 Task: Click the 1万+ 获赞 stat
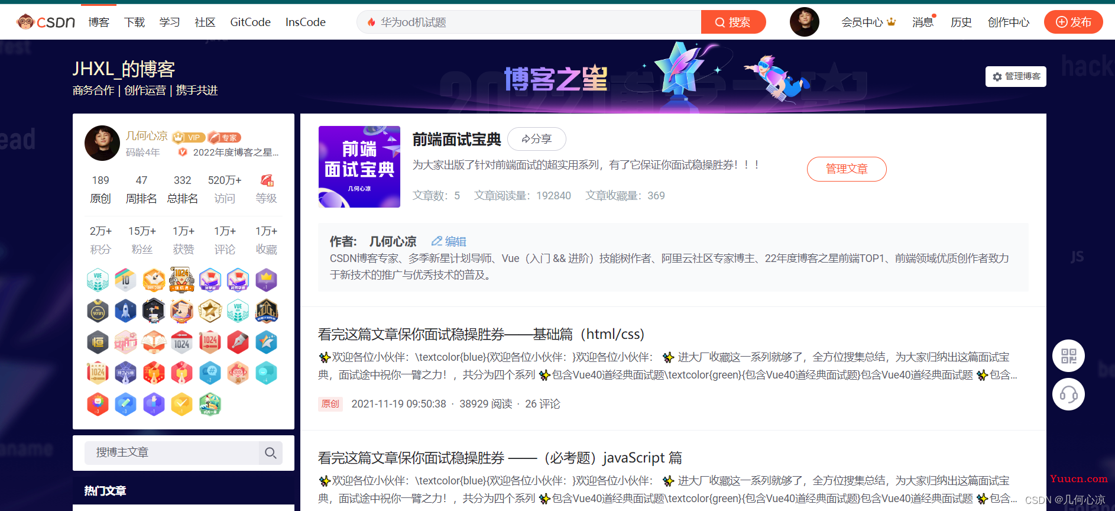click(x=183, y=240)
